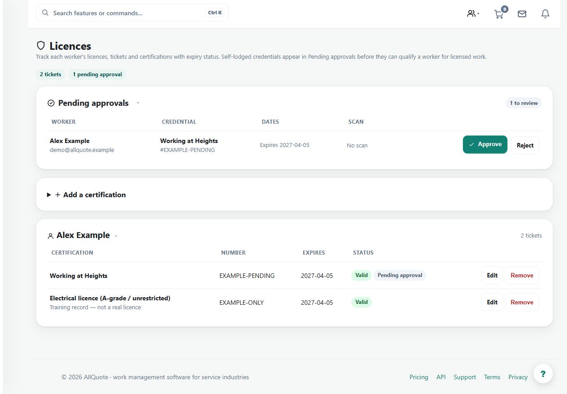Click the CREDENTIAL column header
This screenshot has width=567, height=394.
point(179,122)
